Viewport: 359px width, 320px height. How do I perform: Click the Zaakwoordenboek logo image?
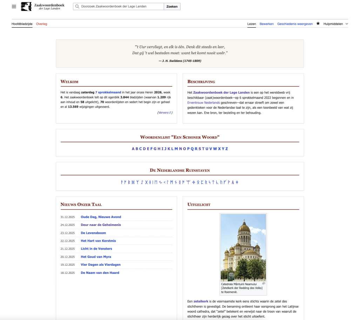click(x=26, y=7)
